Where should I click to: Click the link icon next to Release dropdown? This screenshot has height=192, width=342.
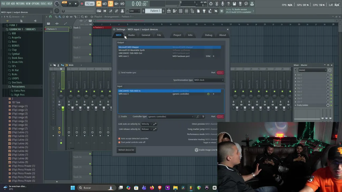point(155,129)
